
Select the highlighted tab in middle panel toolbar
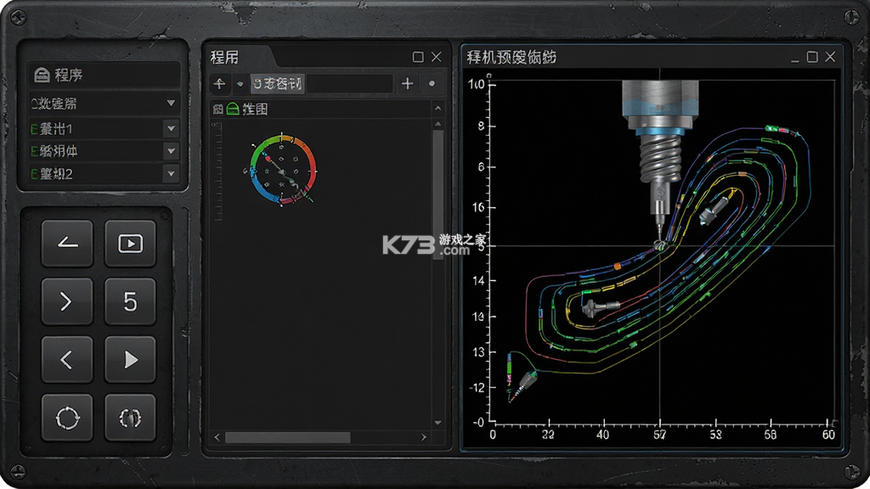277,84
